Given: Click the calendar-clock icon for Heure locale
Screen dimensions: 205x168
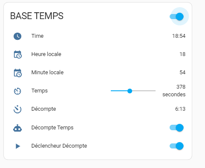Looking at the screenshot, I should pyautogui.click(x=17, y=54).
